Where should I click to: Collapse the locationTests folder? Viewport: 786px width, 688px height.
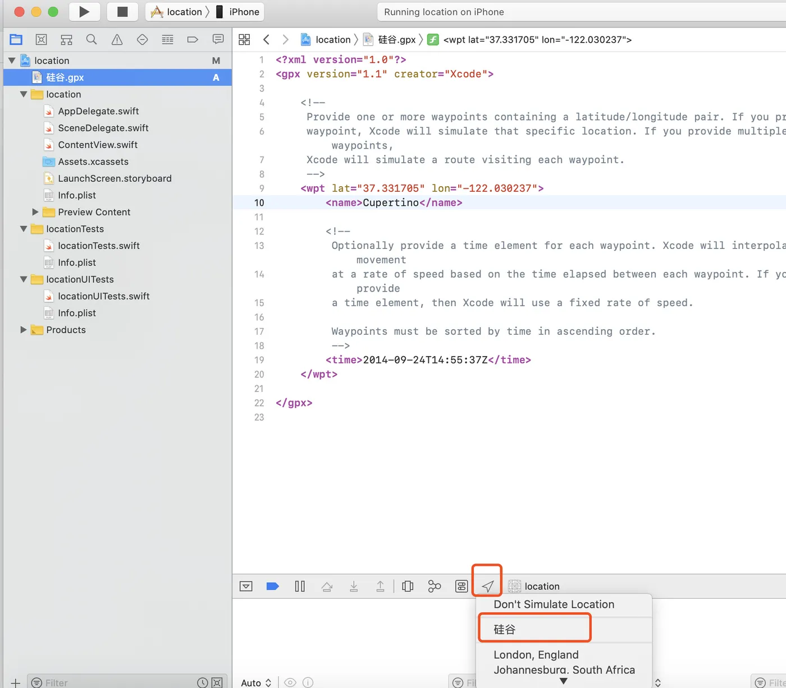pyautogui.click(x=24, y=229)
